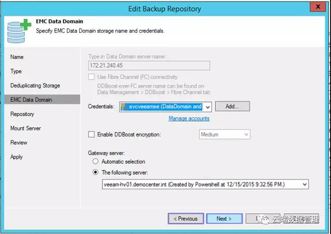Screen dimensions: 331x234
Task: Open the Manage accounts link
Action: (x=189, y=118)
